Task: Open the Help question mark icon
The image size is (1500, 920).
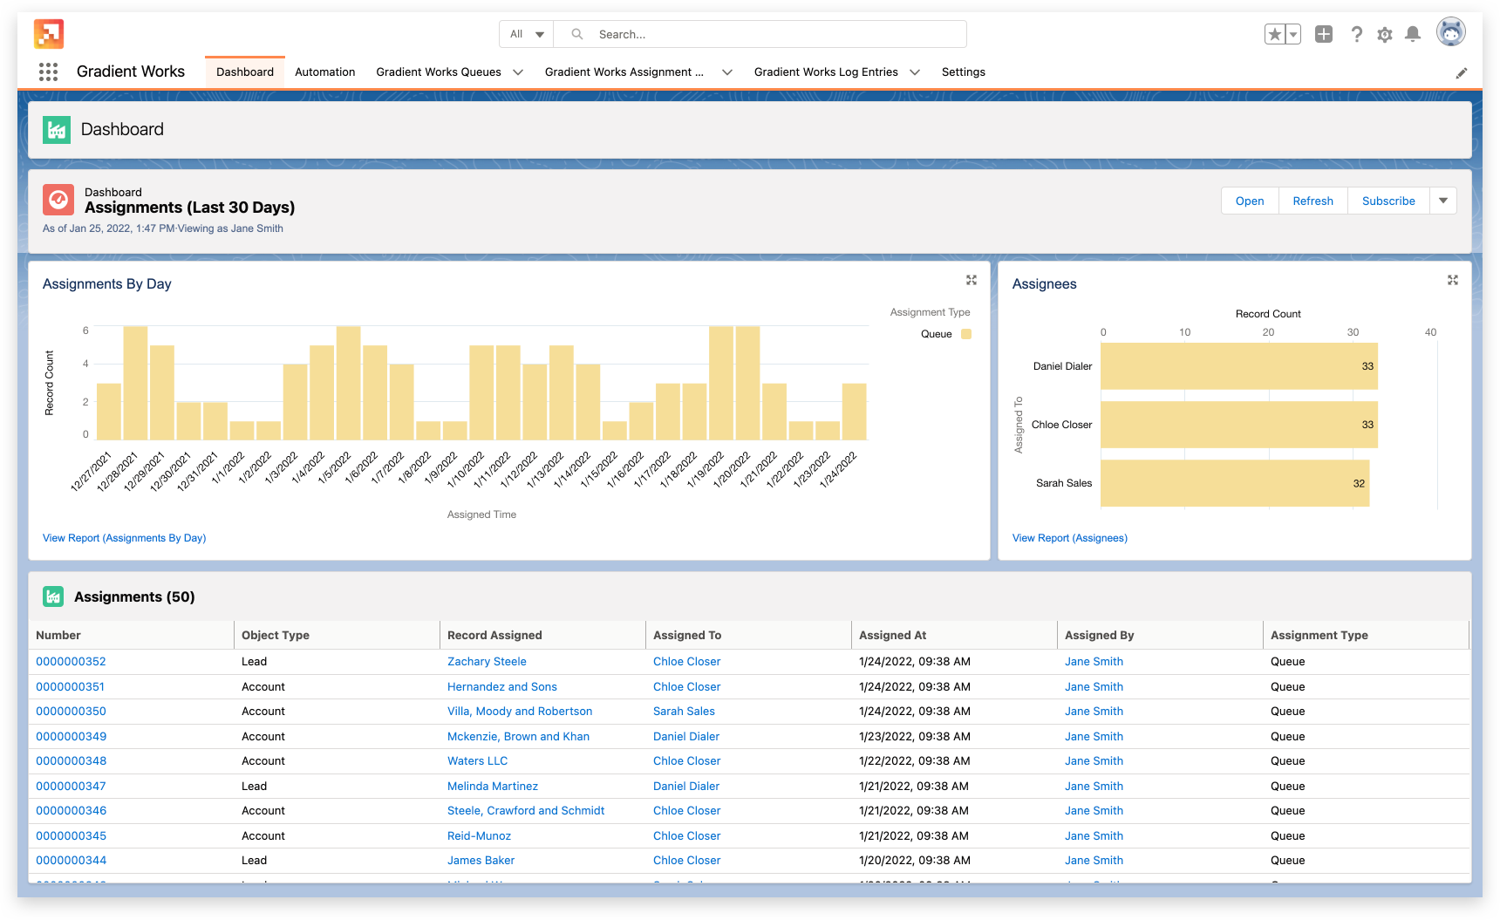Action: (x=1356, y=34)
